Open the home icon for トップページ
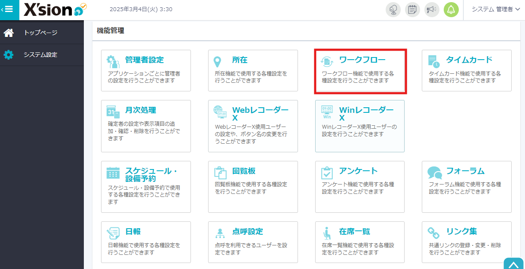The width and height of the screenshot is (525, 269). coord(9,33)
